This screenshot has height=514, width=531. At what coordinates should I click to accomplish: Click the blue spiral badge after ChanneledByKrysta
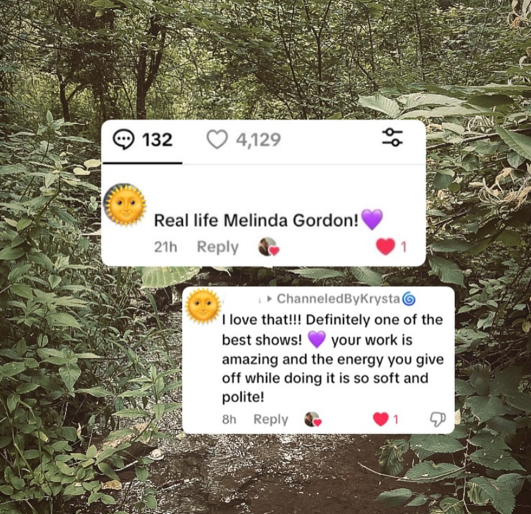(409, 299)
